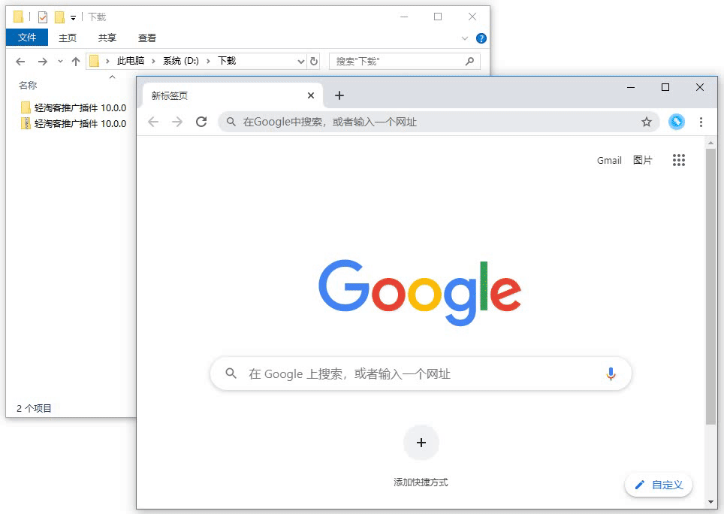Click Chrome's reload page icon
The image size is (724, 514).
pos(201,122)
